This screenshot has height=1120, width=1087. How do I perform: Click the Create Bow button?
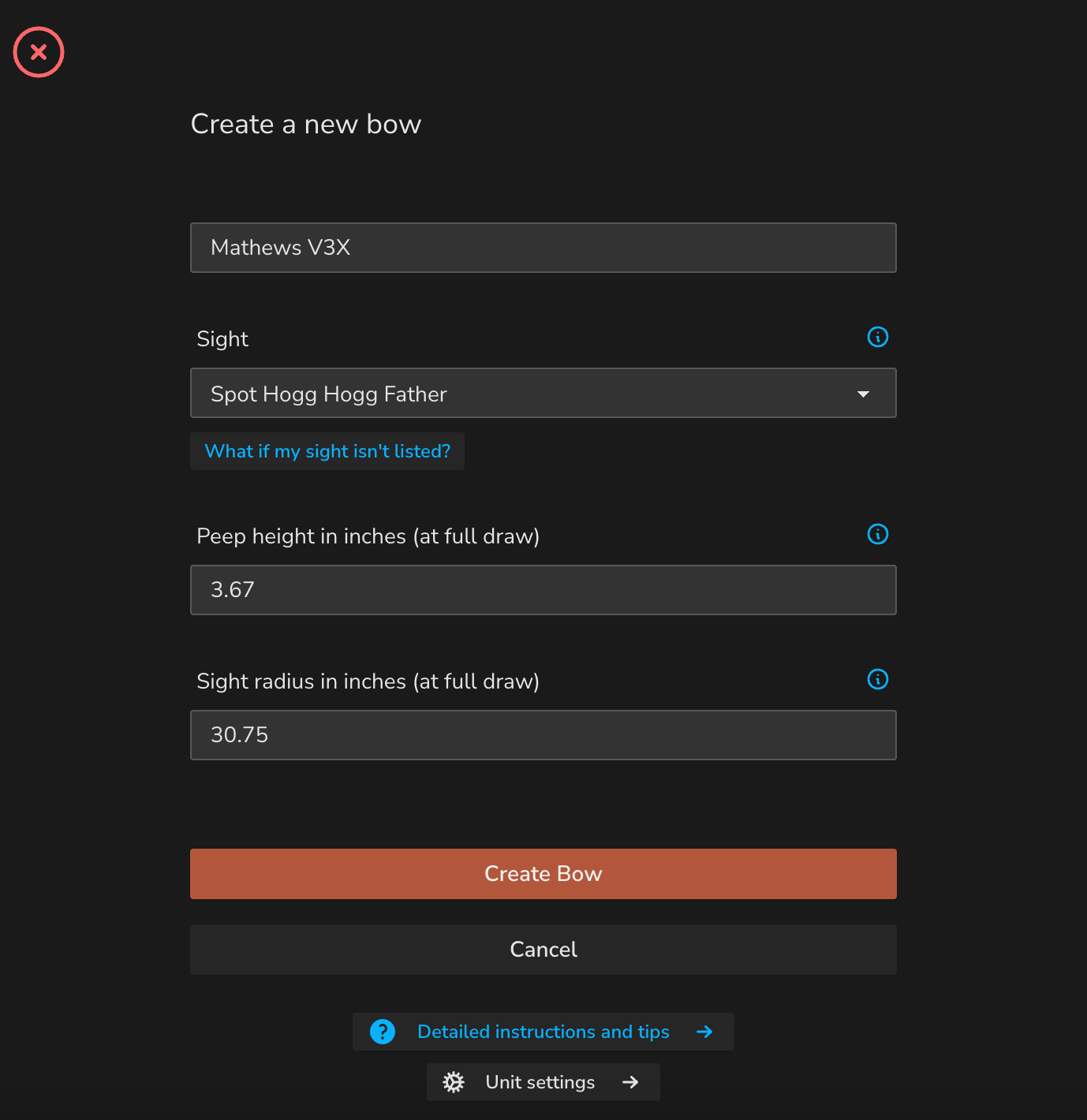point(543,874)
